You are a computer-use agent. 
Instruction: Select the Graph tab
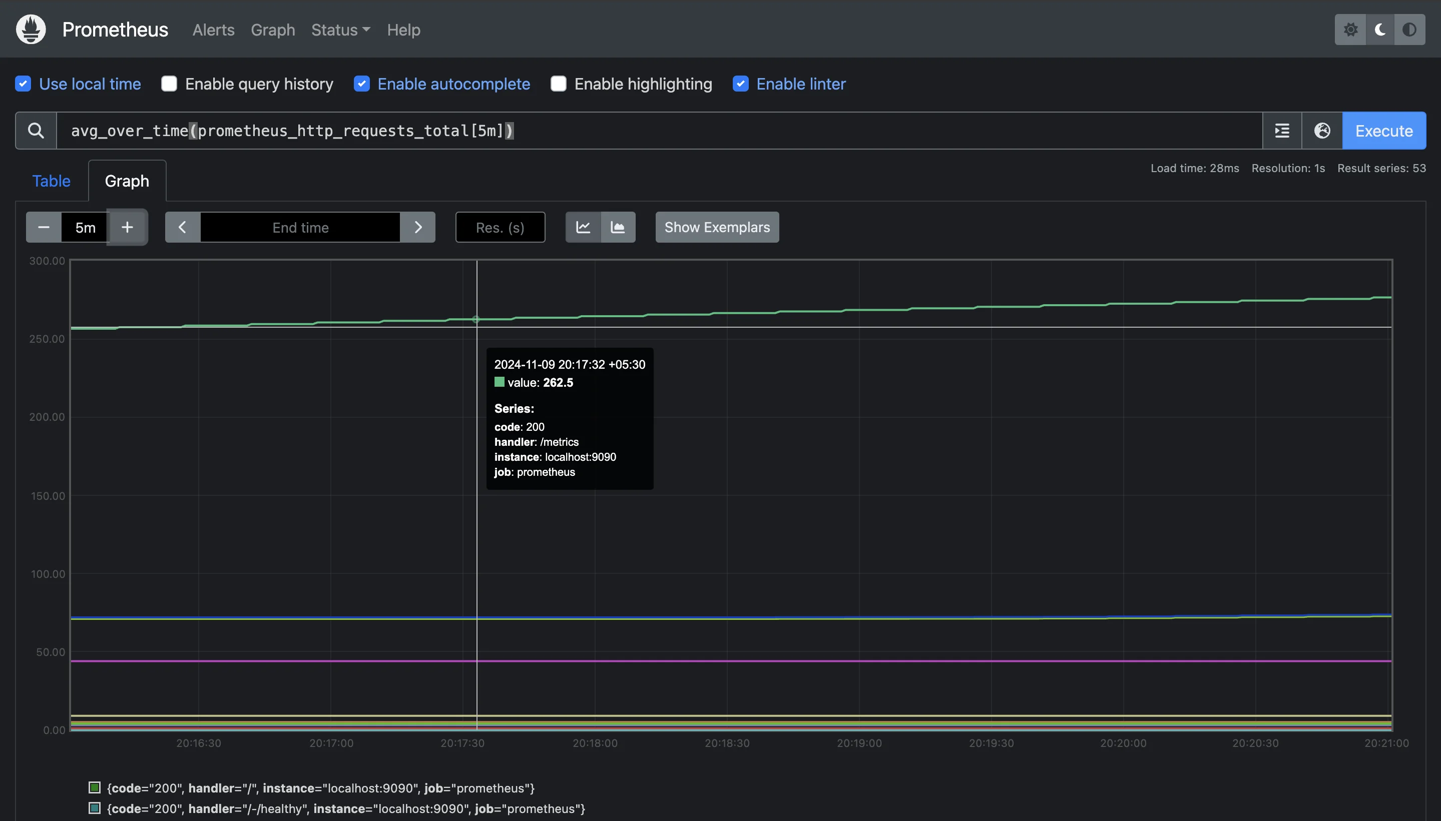[x=127, y=181]
